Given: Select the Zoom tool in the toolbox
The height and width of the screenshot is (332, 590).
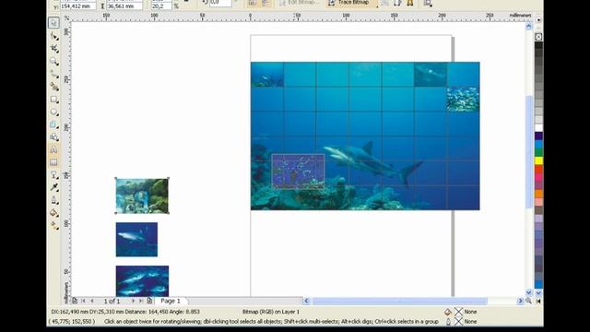Looking at the screenshot, I should (x=53, y=61).
